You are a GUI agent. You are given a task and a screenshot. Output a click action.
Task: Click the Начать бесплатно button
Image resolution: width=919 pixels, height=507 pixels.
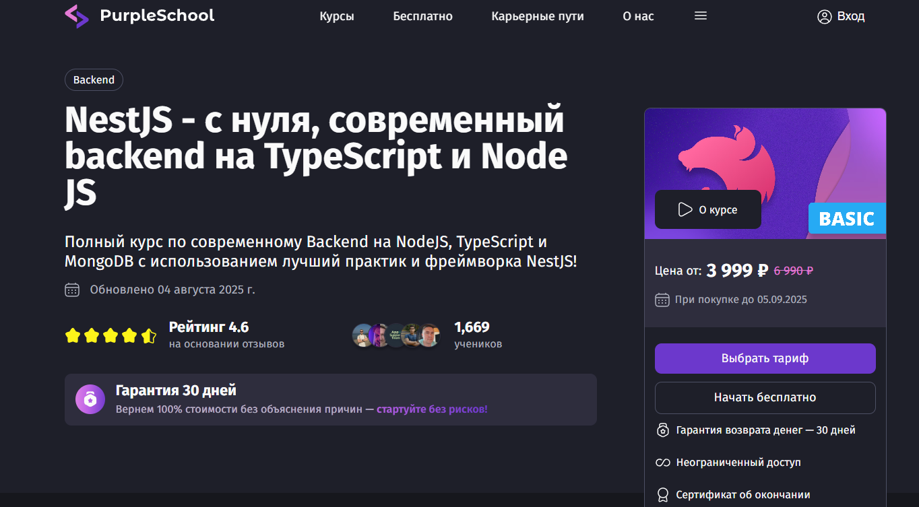pyautogui.click(x=765, y=398)
